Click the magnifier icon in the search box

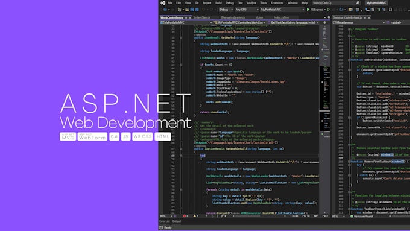[x=358, y=3]
